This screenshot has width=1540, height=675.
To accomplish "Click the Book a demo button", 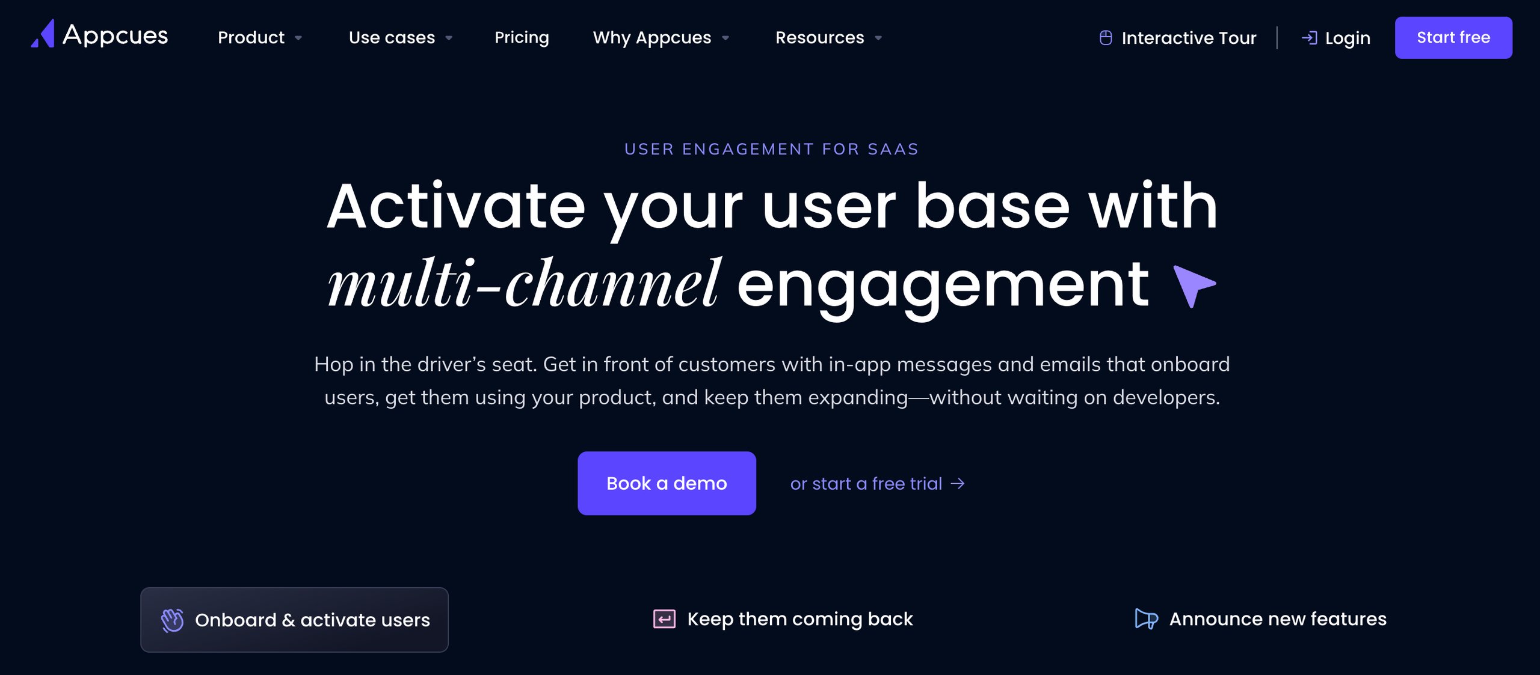I will coord(667,483).
